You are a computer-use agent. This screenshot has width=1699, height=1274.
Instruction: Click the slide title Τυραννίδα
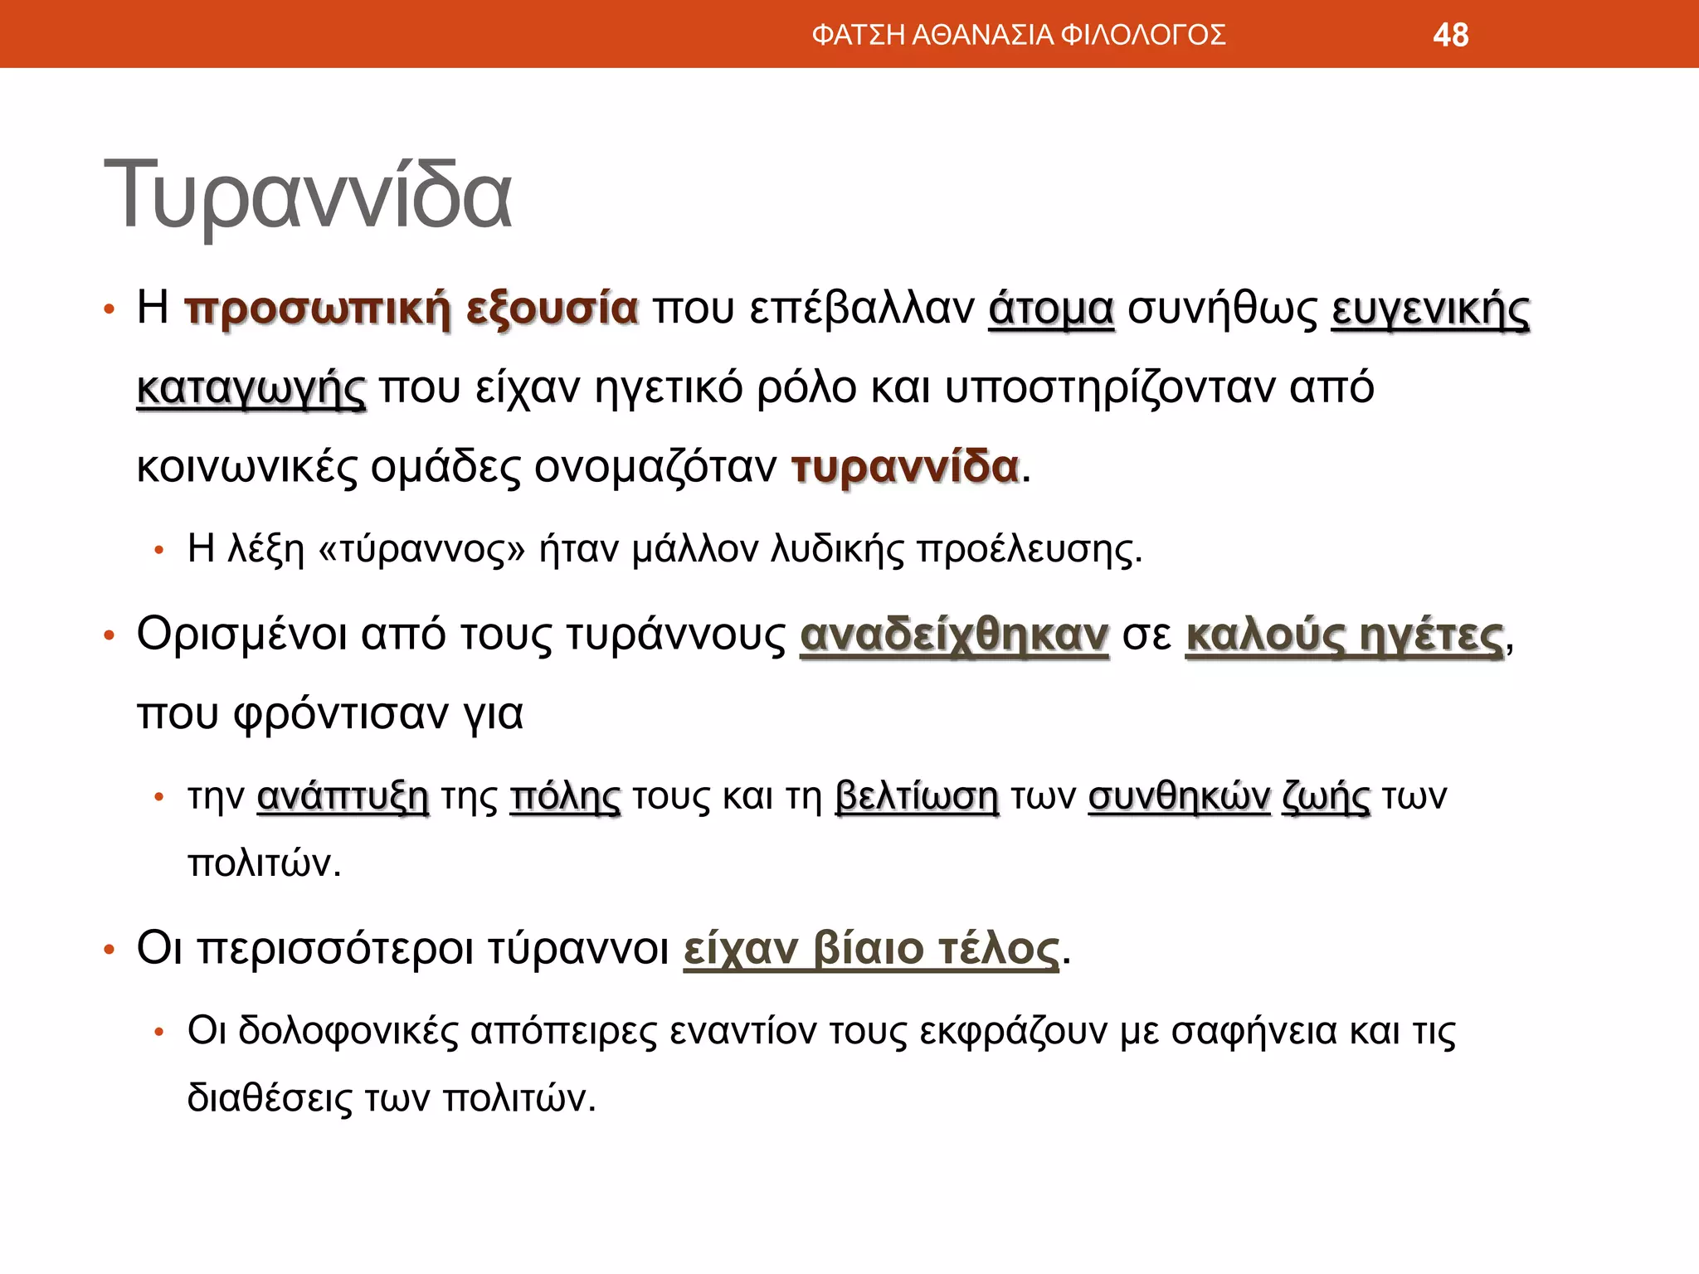tap(307, 195)
